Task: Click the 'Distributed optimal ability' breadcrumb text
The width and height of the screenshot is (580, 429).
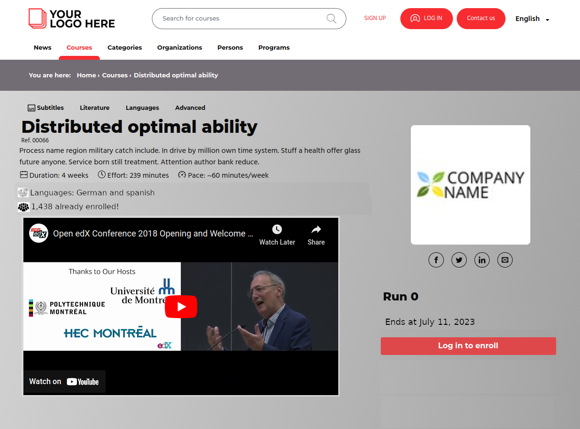Action: [x=176, y=75]
